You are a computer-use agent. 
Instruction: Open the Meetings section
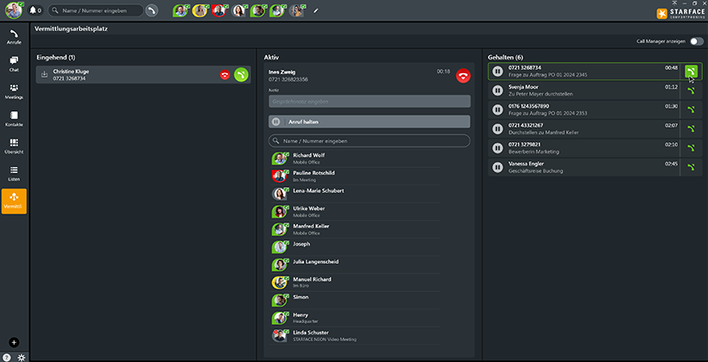(14, 91)
